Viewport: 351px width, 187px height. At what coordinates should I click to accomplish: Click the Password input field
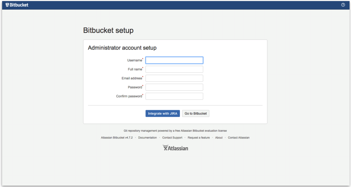(174, 87)
